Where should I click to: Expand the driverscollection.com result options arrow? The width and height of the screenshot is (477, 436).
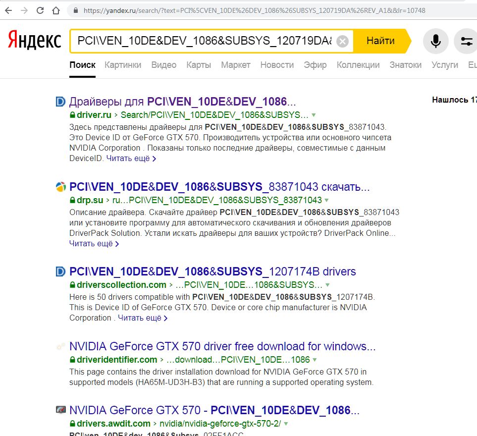pyautogui.click(x=327, y=285)
